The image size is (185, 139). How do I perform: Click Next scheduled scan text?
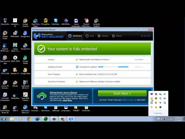98,74
